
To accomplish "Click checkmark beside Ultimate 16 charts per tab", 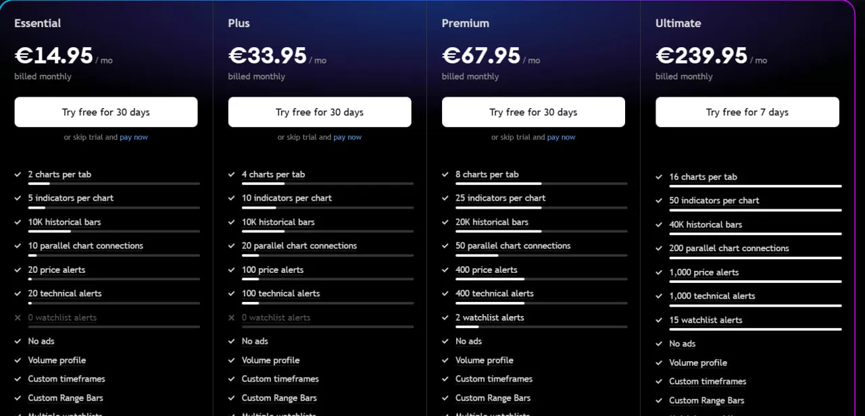I will (659, 177).
